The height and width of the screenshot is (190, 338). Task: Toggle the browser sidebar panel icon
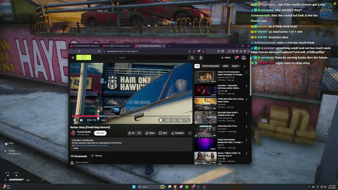233,51
